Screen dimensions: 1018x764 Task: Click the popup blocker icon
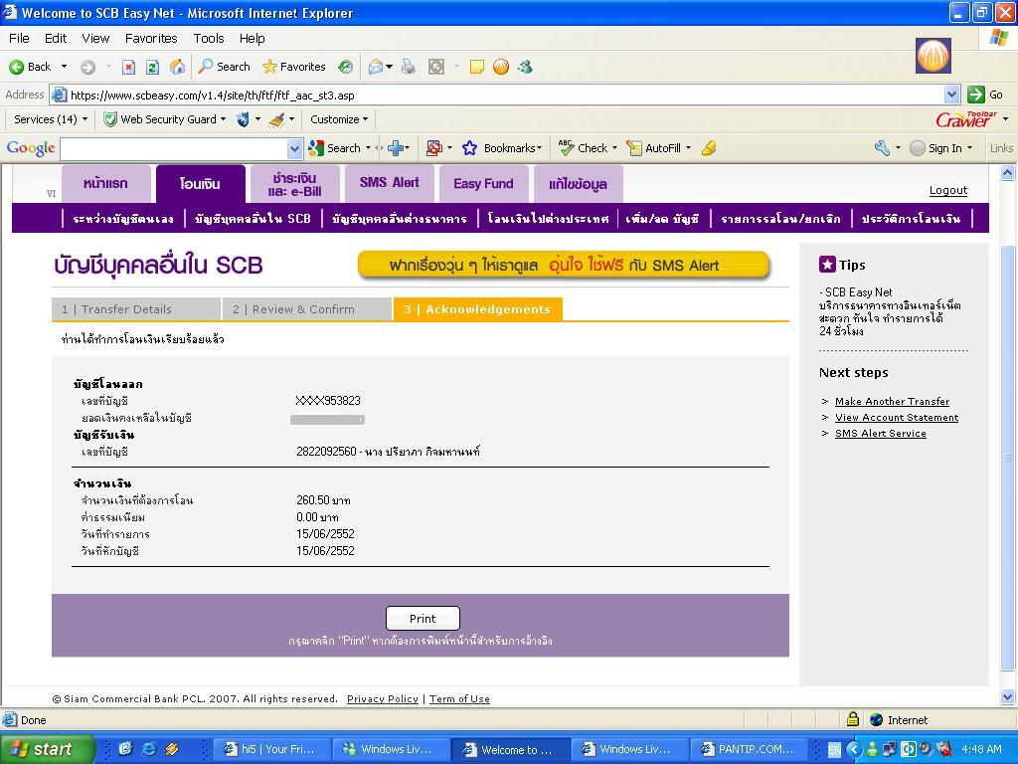434,148
